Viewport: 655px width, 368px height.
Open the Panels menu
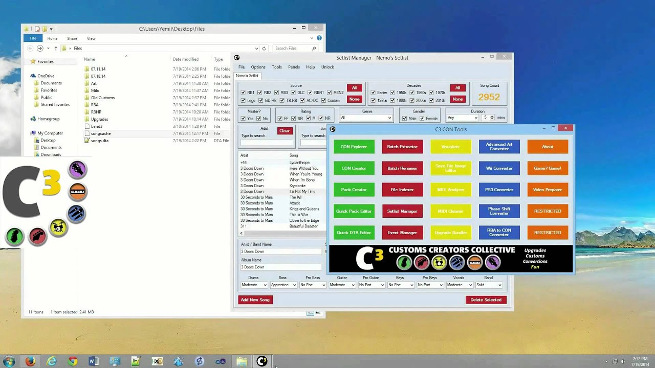pyautogui.click(x=294, y=67)
